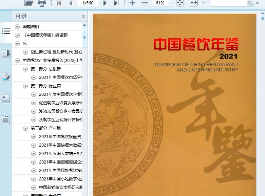265x196 pixels.
Task: Go to the next page
Action: 105,3
